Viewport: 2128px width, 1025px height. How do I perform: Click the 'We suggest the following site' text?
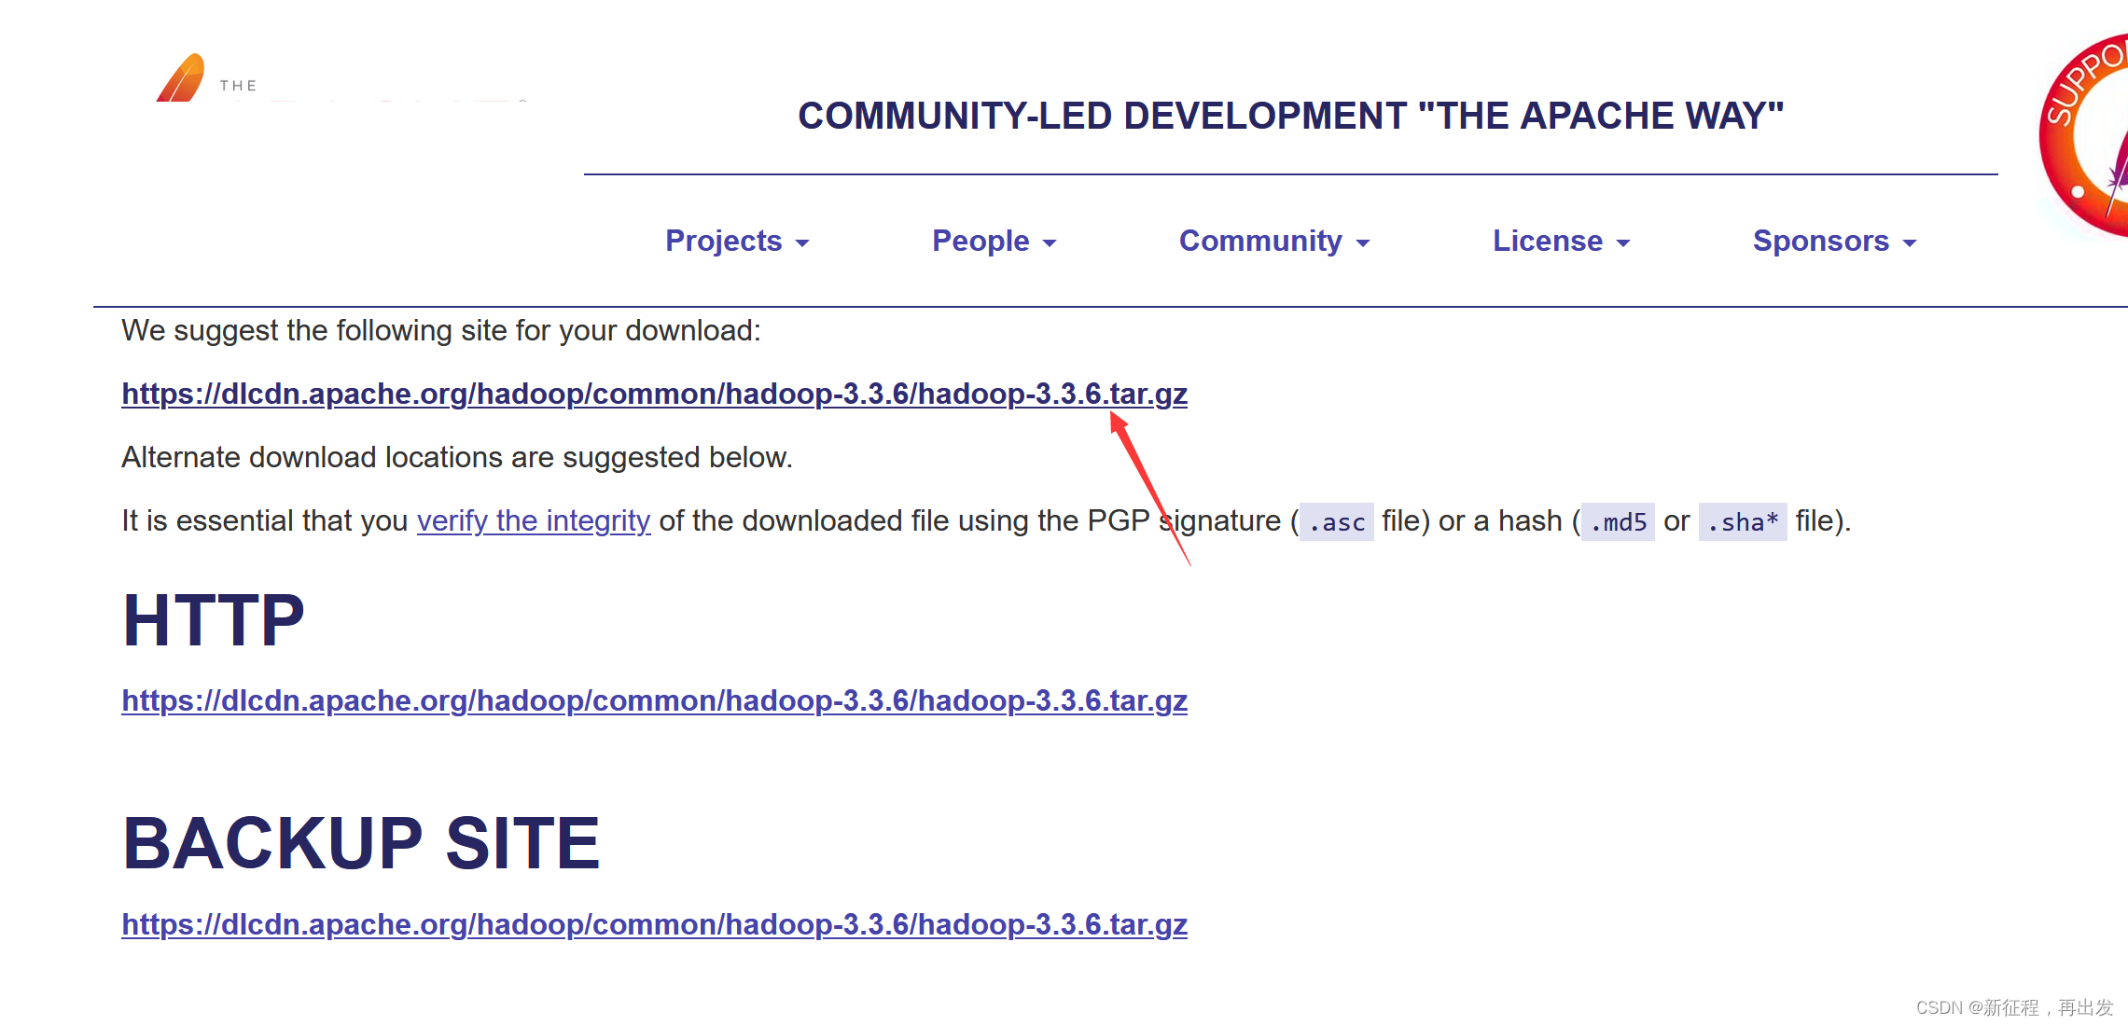pyautogui.click(x=441, y=330)
